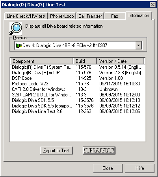Click the Diva board icon in Device field
The height and width of the screenshot is (177, 158).
19,45
